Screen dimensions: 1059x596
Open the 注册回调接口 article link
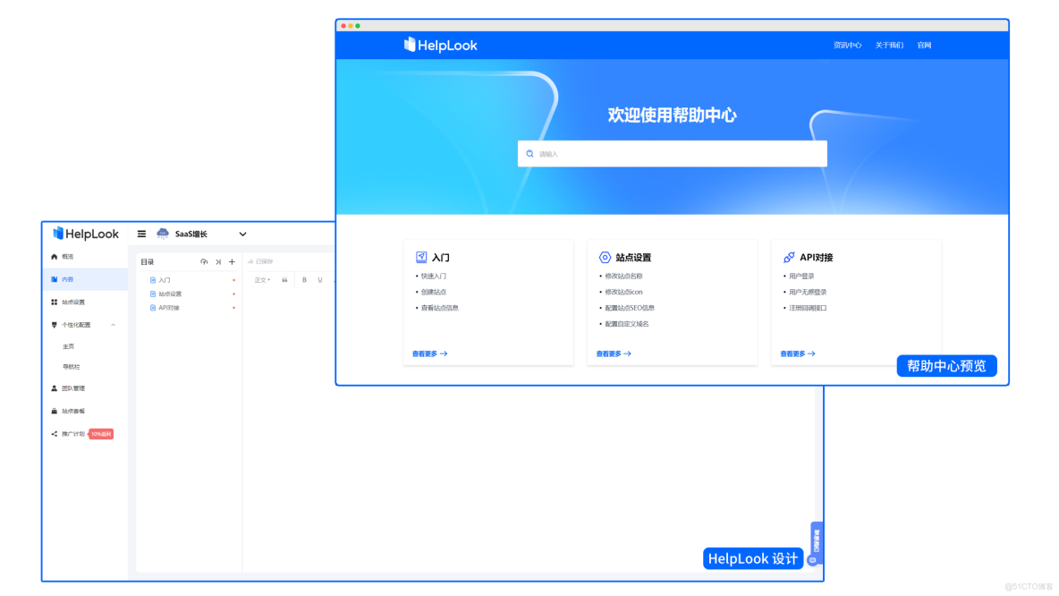(x=807, y=308)
